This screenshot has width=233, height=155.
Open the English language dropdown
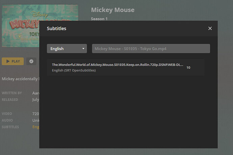pyautogui.click(x=67, y=48)
